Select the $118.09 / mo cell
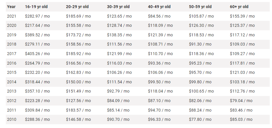 point(160,26)
